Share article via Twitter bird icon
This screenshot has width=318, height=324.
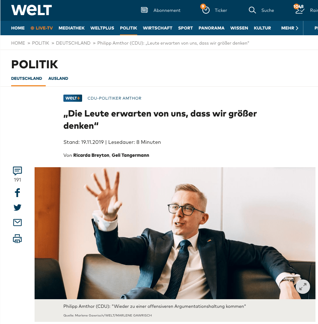coord(17,207)
